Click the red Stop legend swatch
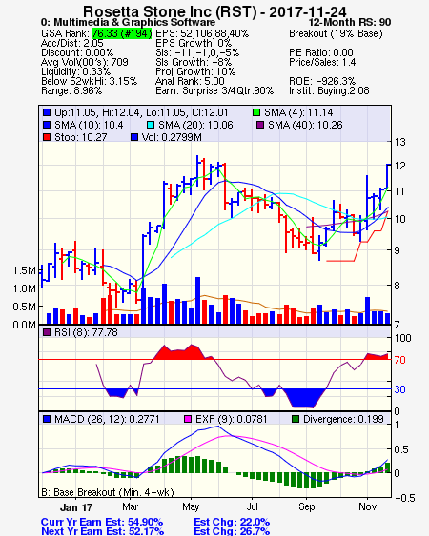This screenshot has height=536, width=429. click(47, 137)
